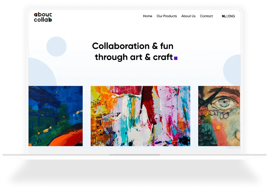Switch language to NL
This screenshot has height=190, width=269.
(224, 16)
